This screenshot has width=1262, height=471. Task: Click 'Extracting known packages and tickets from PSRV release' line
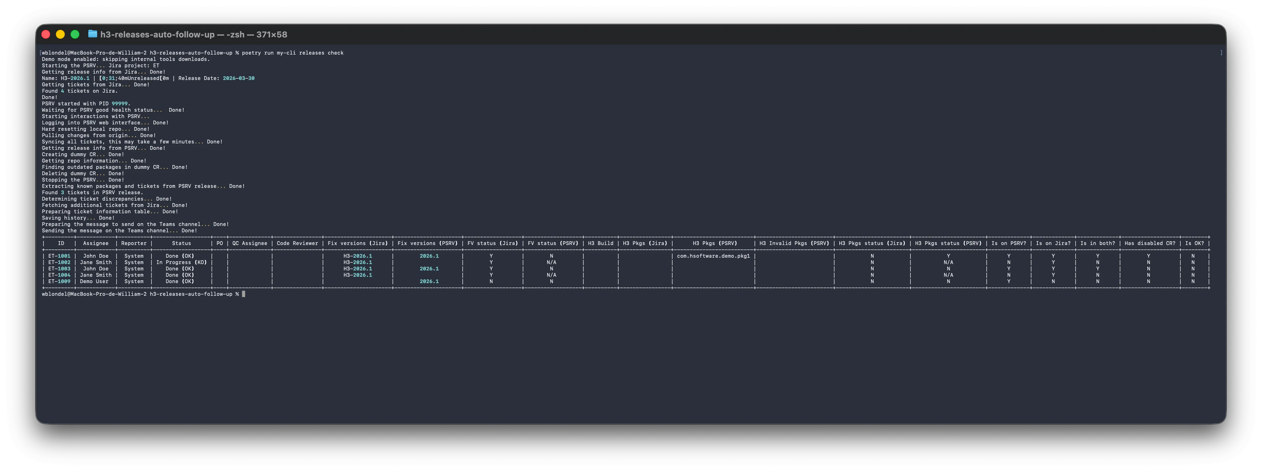(x=143, y=187)
